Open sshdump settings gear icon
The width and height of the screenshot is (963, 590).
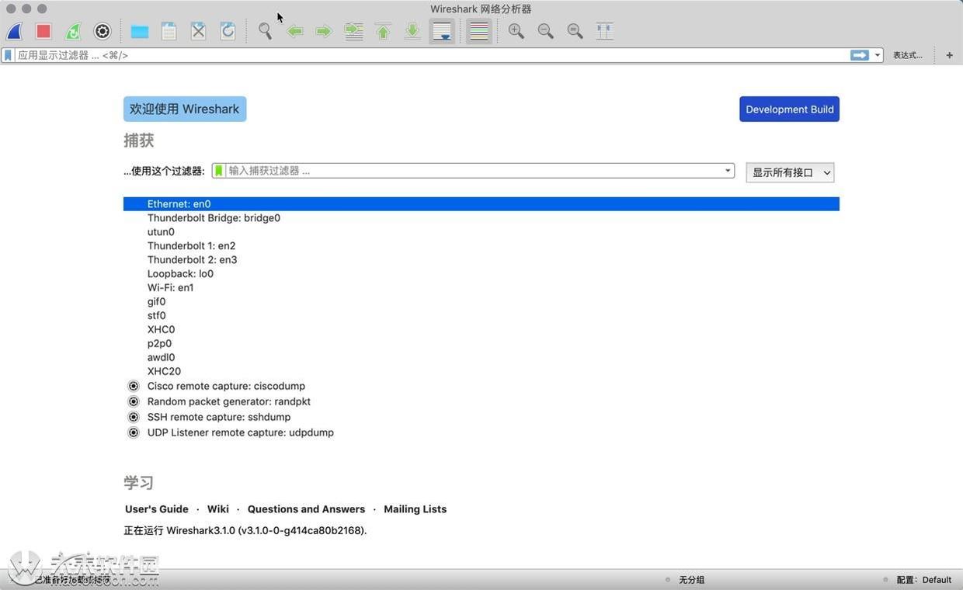pos(134,417)
